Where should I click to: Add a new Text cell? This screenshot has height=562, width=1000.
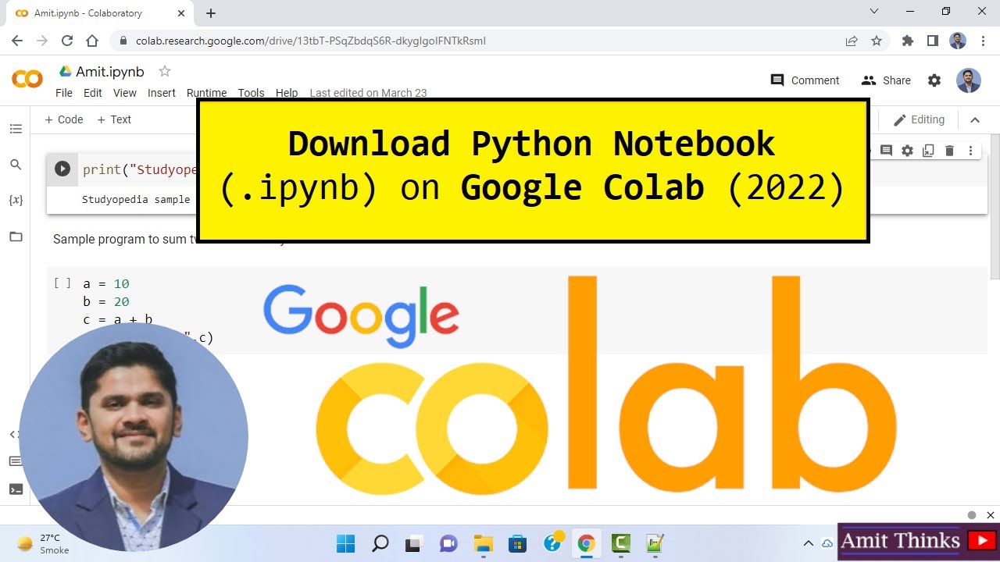(114, 119)
